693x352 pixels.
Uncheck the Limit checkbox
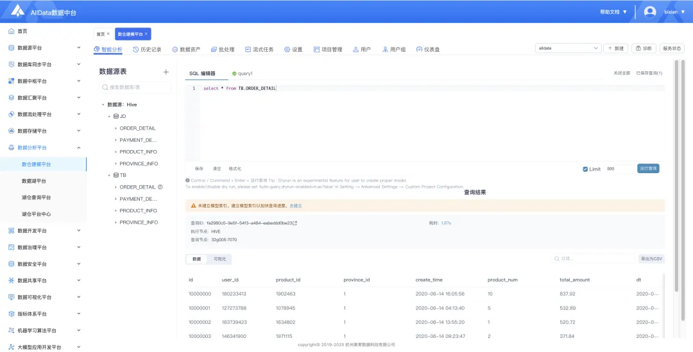click(585, 169)
